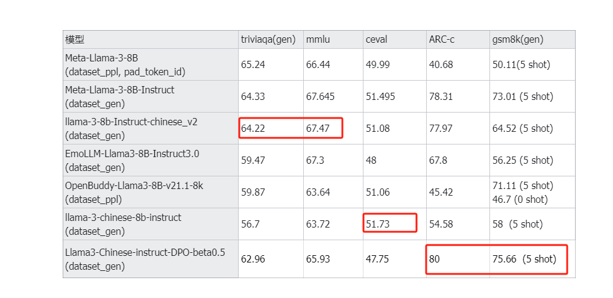Click the llama-3-8b-Instruct-chinese_v2 model cell

point(151,128)
